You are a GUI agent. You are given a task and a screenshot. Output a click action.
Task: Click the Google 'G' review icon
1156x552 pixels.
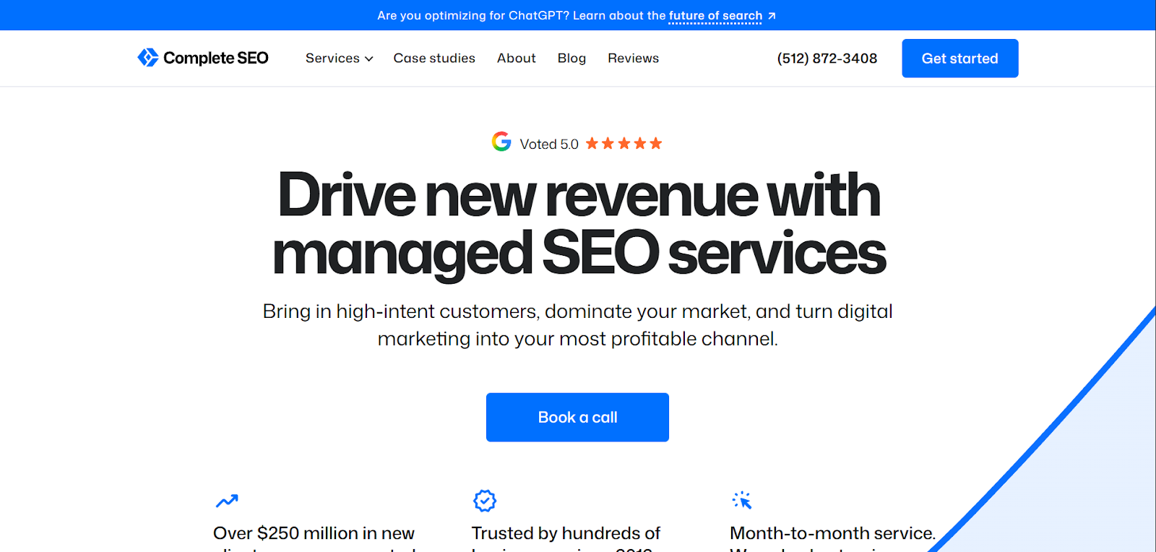pyautogui.click(x=501, y=142)
